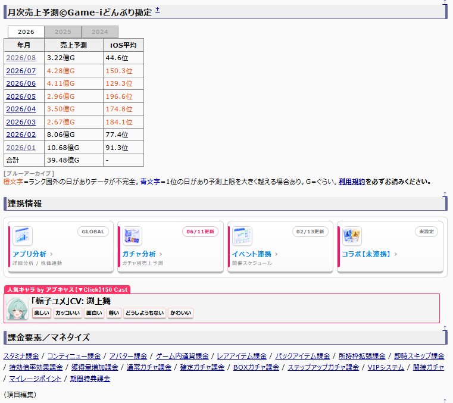
Task: Open the コラボ card icon
Action: [352, 236]
